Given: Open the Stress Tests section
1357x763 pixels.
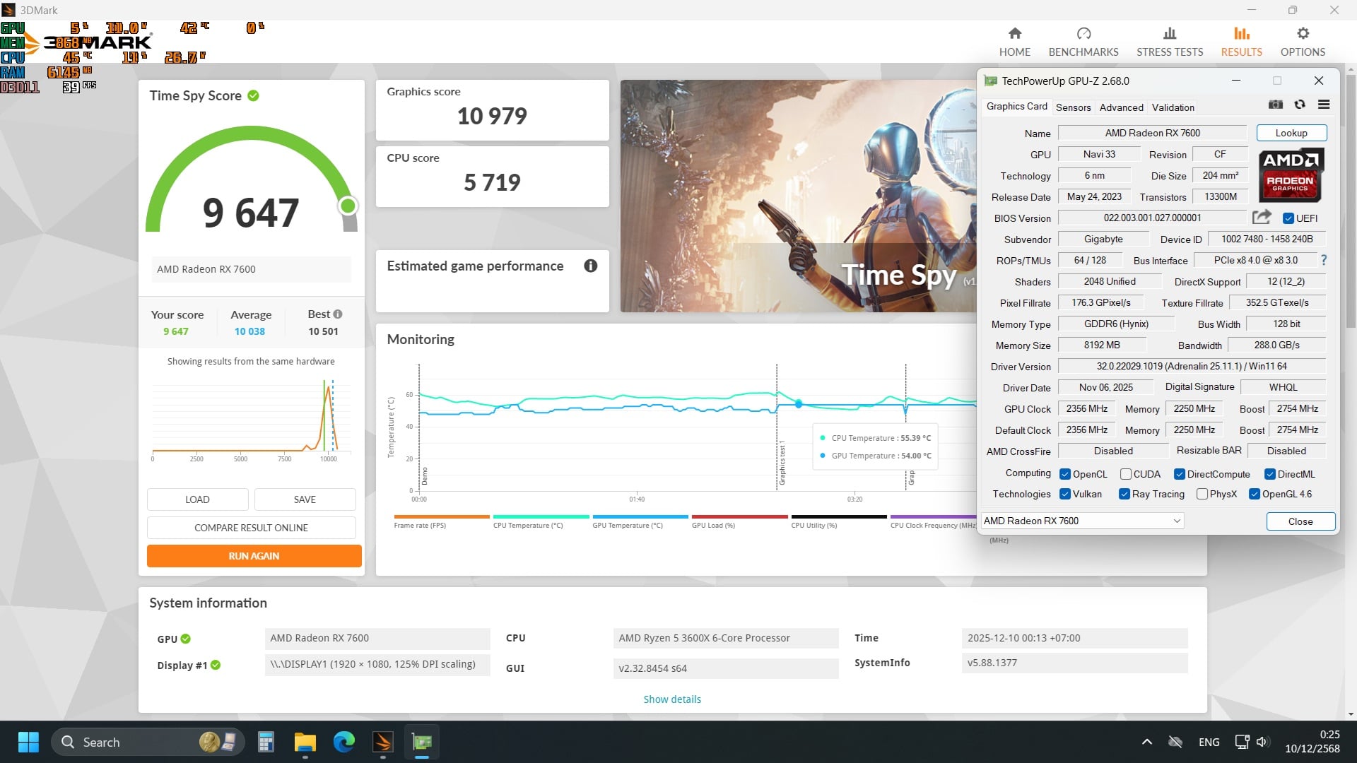Looking at the screenshot, I should click(1169, 42).
